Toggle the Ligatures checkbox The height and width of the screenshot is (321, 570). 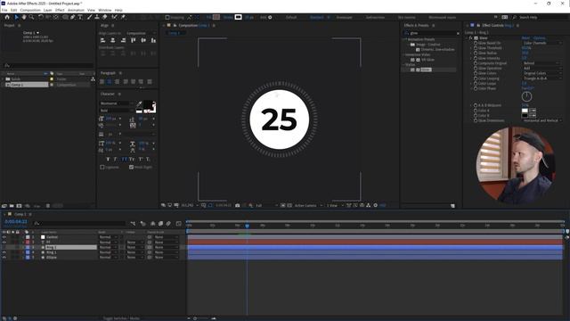[102, 167]
